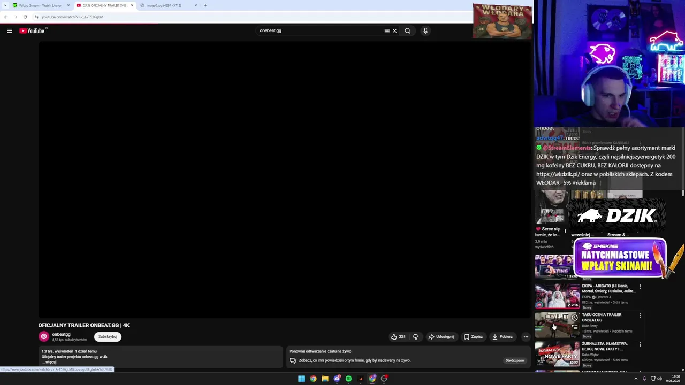This screenshot has height=385, width=685.
Task: Click Kuba Wątor channel name
Action: click(591, 355)
